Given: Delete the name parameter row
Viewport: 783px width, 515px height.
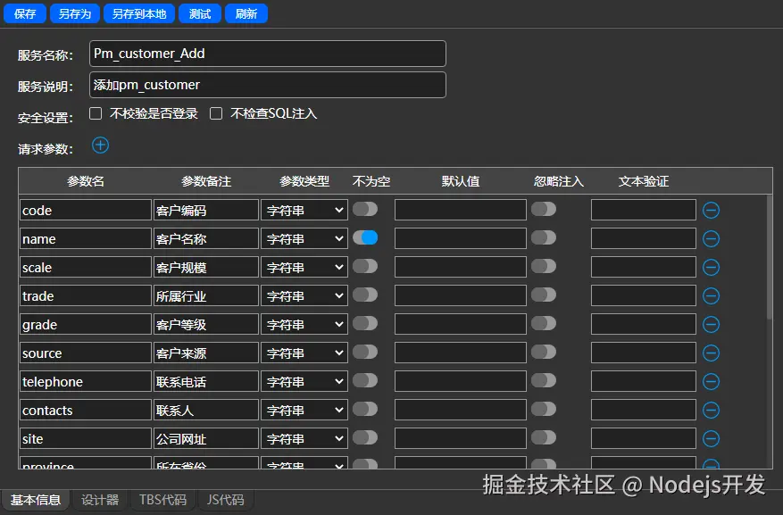Looking at the screenshot, I should [711, 237].
